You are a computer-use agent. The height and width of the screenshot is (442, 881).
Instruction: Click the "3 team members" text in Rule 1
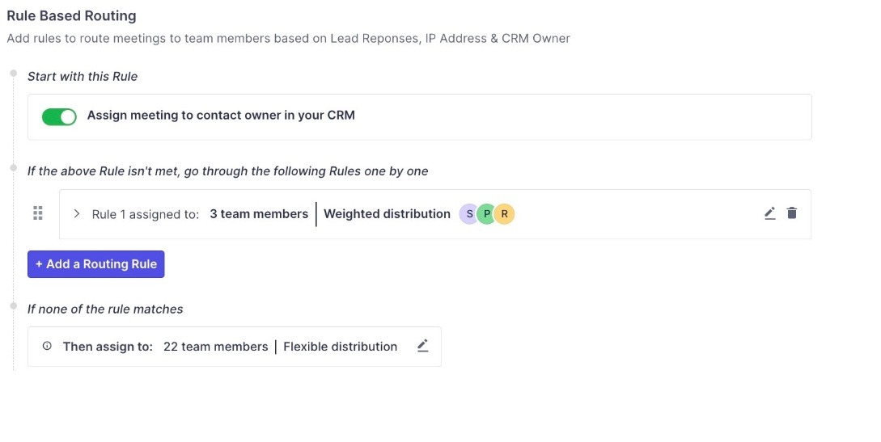click(x=259, y=214)
